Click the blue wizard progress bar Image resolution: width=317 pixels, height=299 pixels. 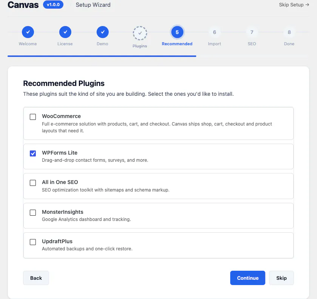pyautogui.click(x=102, y=56)
